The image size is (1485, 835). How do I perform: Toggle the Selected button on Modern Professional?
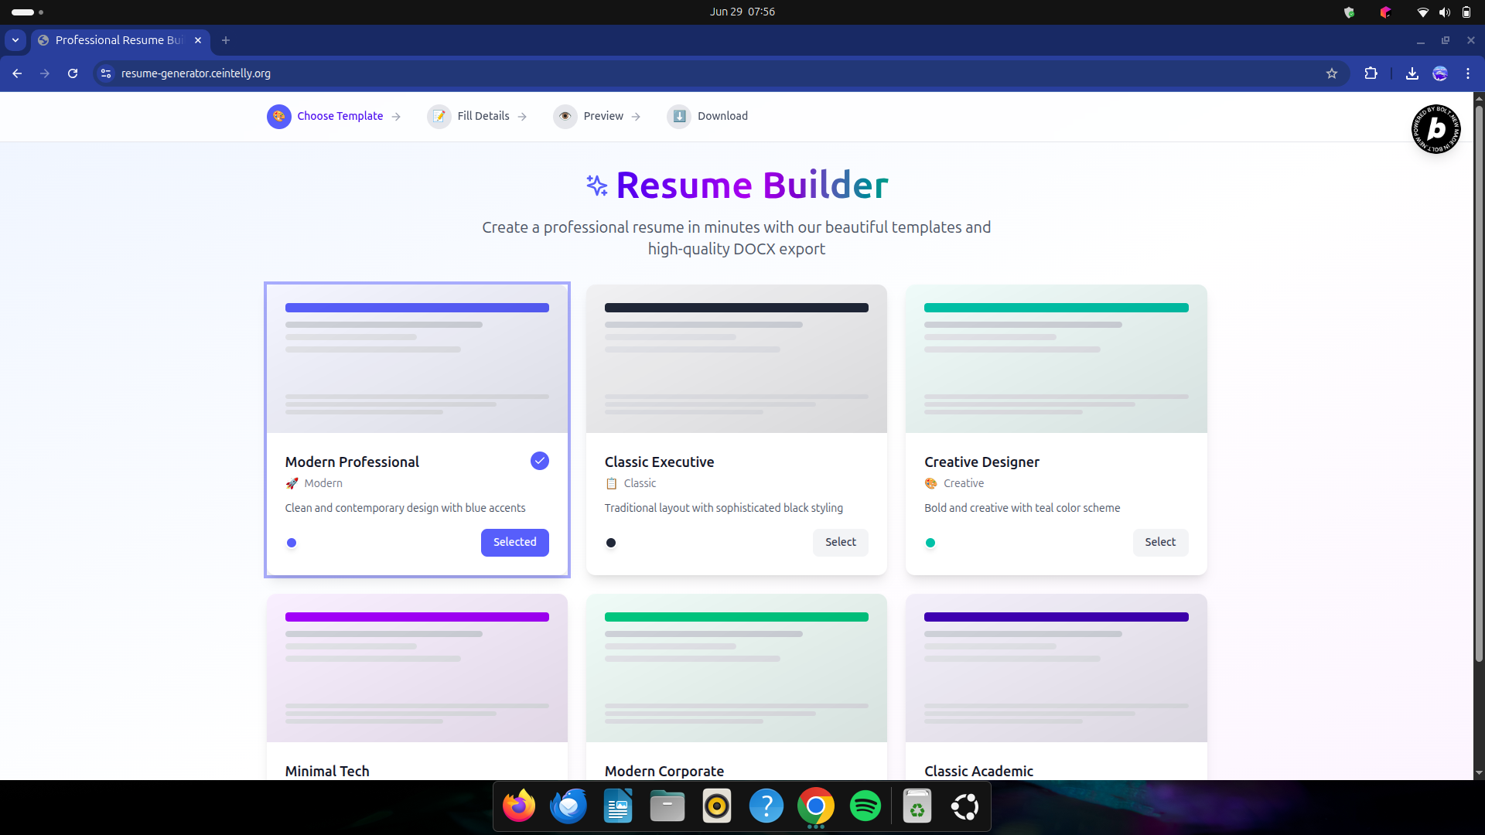pos(514,542)
